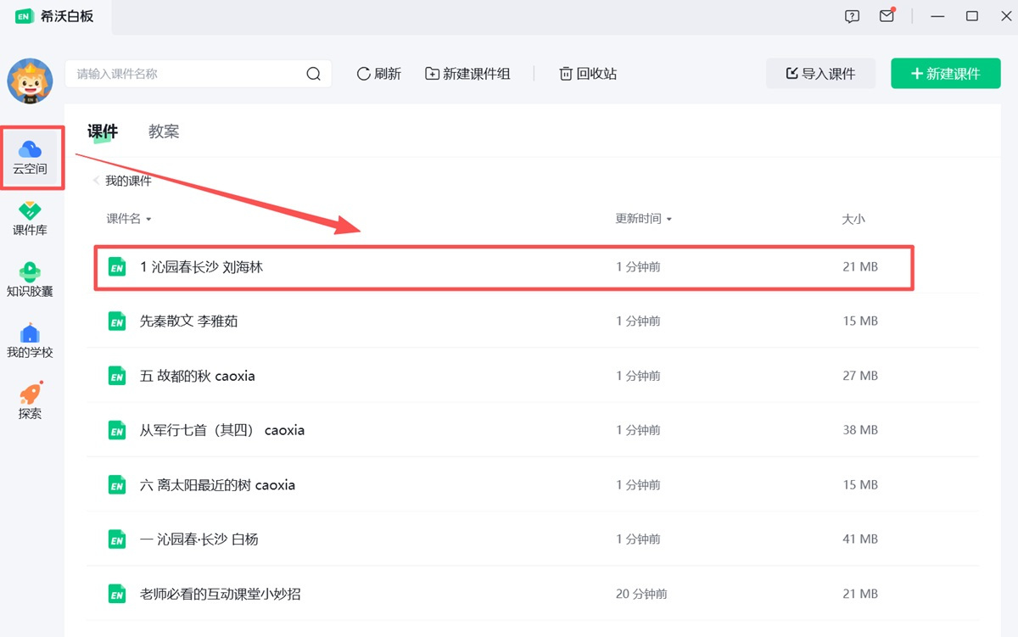Click the search magnifier icon
Image resolution: width=1018 pixels, height=637 pixels.
click(x=313, y=74)
